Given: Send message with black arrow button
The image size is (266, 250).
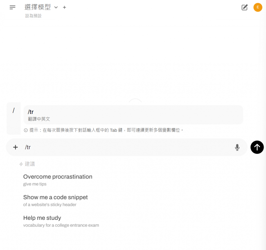Looking at the screenshot, I should pyautogui.click(x=257, y=147).
